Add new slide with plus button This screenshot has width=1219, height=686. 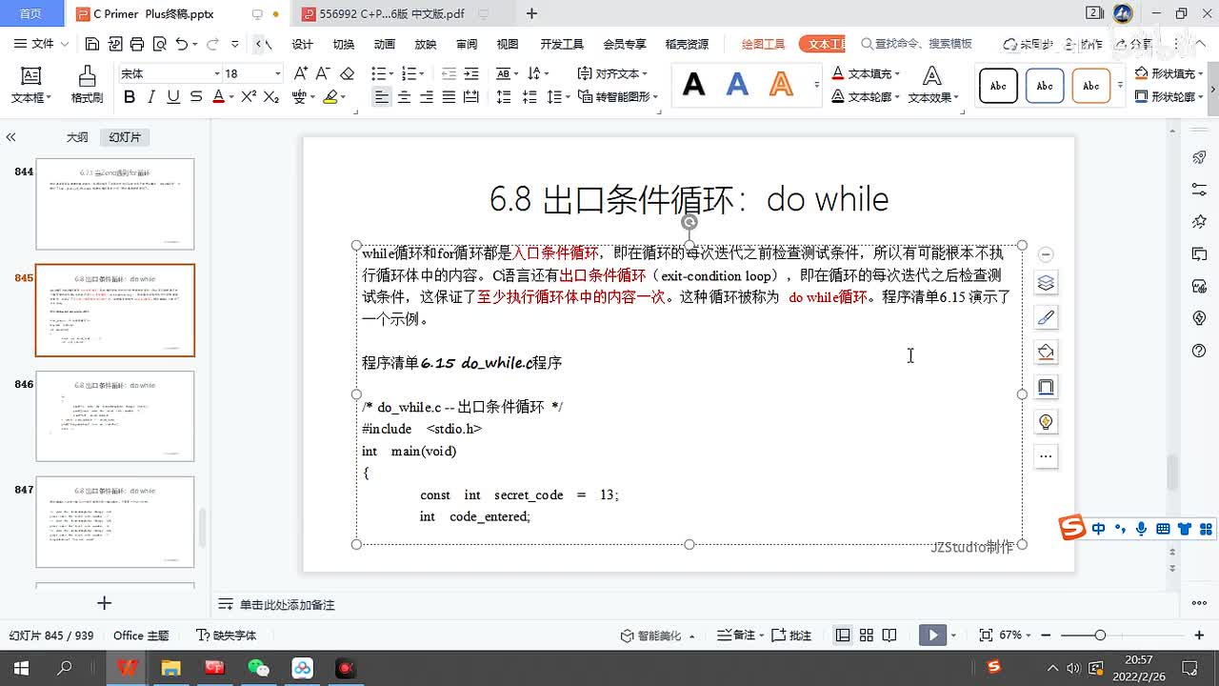(x=105, y=603)
